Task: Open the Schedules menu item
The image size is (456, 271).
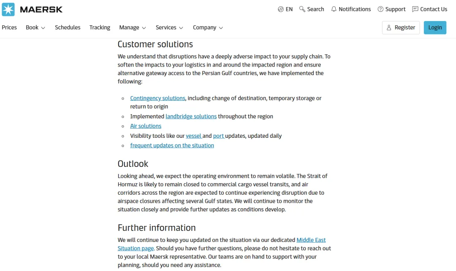Action: (68, 27)
